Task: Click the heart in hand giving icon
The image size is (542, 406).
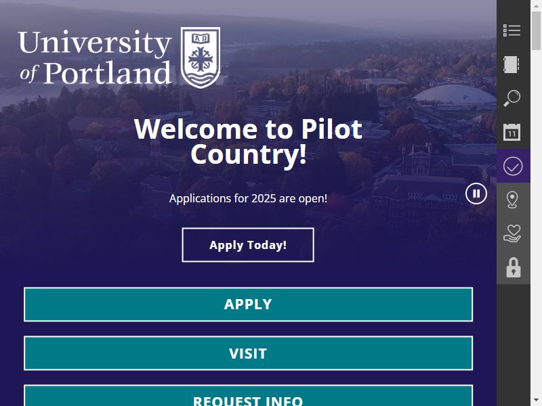Action: pyautogui.click(x=512, y=233)
